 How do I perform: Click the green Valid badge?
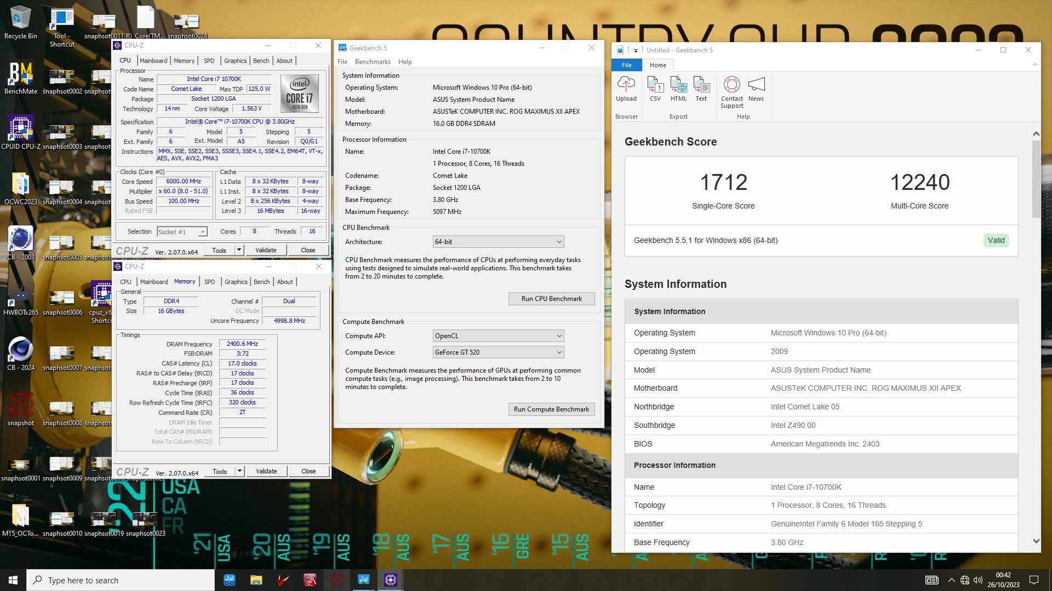click(996, 240)
